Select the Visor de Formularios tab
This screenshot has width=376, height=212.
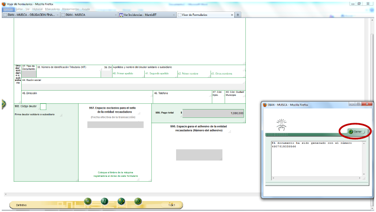tap(205, 15)
